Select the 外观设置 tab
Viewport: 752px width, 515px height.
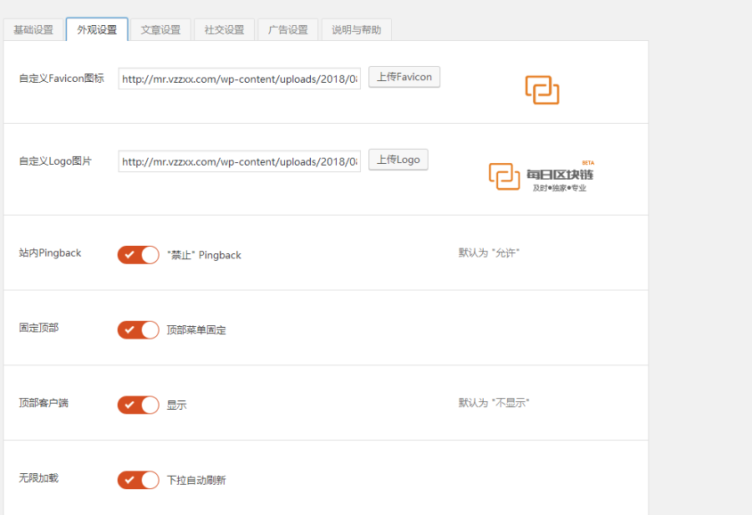[x=97, y=30]
